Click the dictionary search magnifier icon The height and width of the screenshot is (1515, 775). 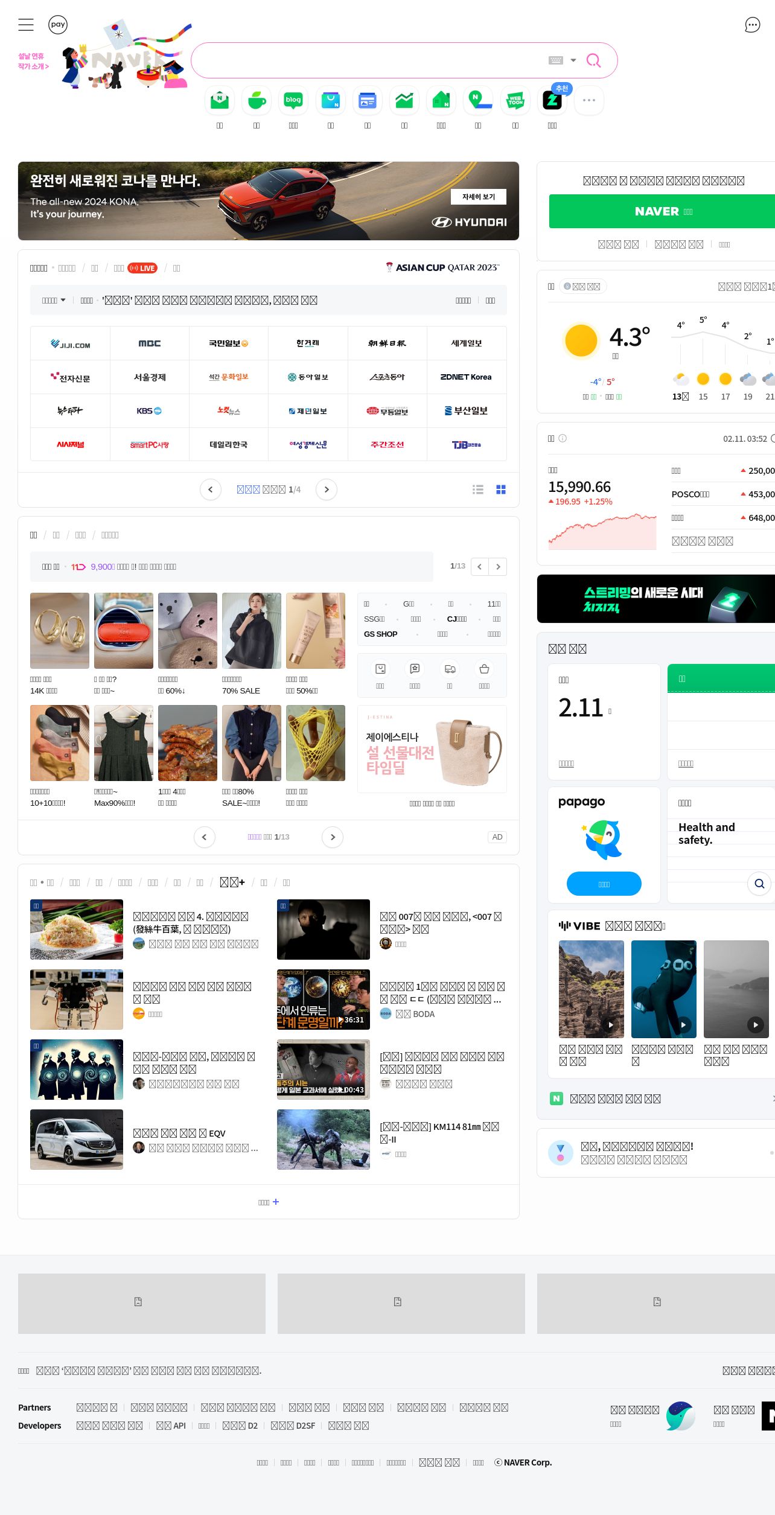click(759, 884)
